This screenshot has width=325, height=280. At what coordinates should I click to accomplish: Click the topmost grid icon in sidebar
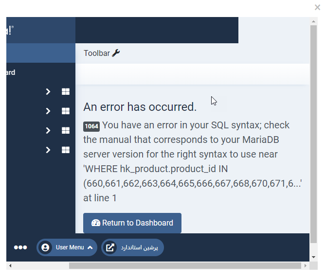[x=66, y=92]
